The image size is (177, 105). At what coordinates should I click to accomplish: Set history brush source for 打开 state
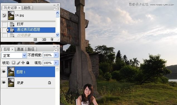click(4, 24)
